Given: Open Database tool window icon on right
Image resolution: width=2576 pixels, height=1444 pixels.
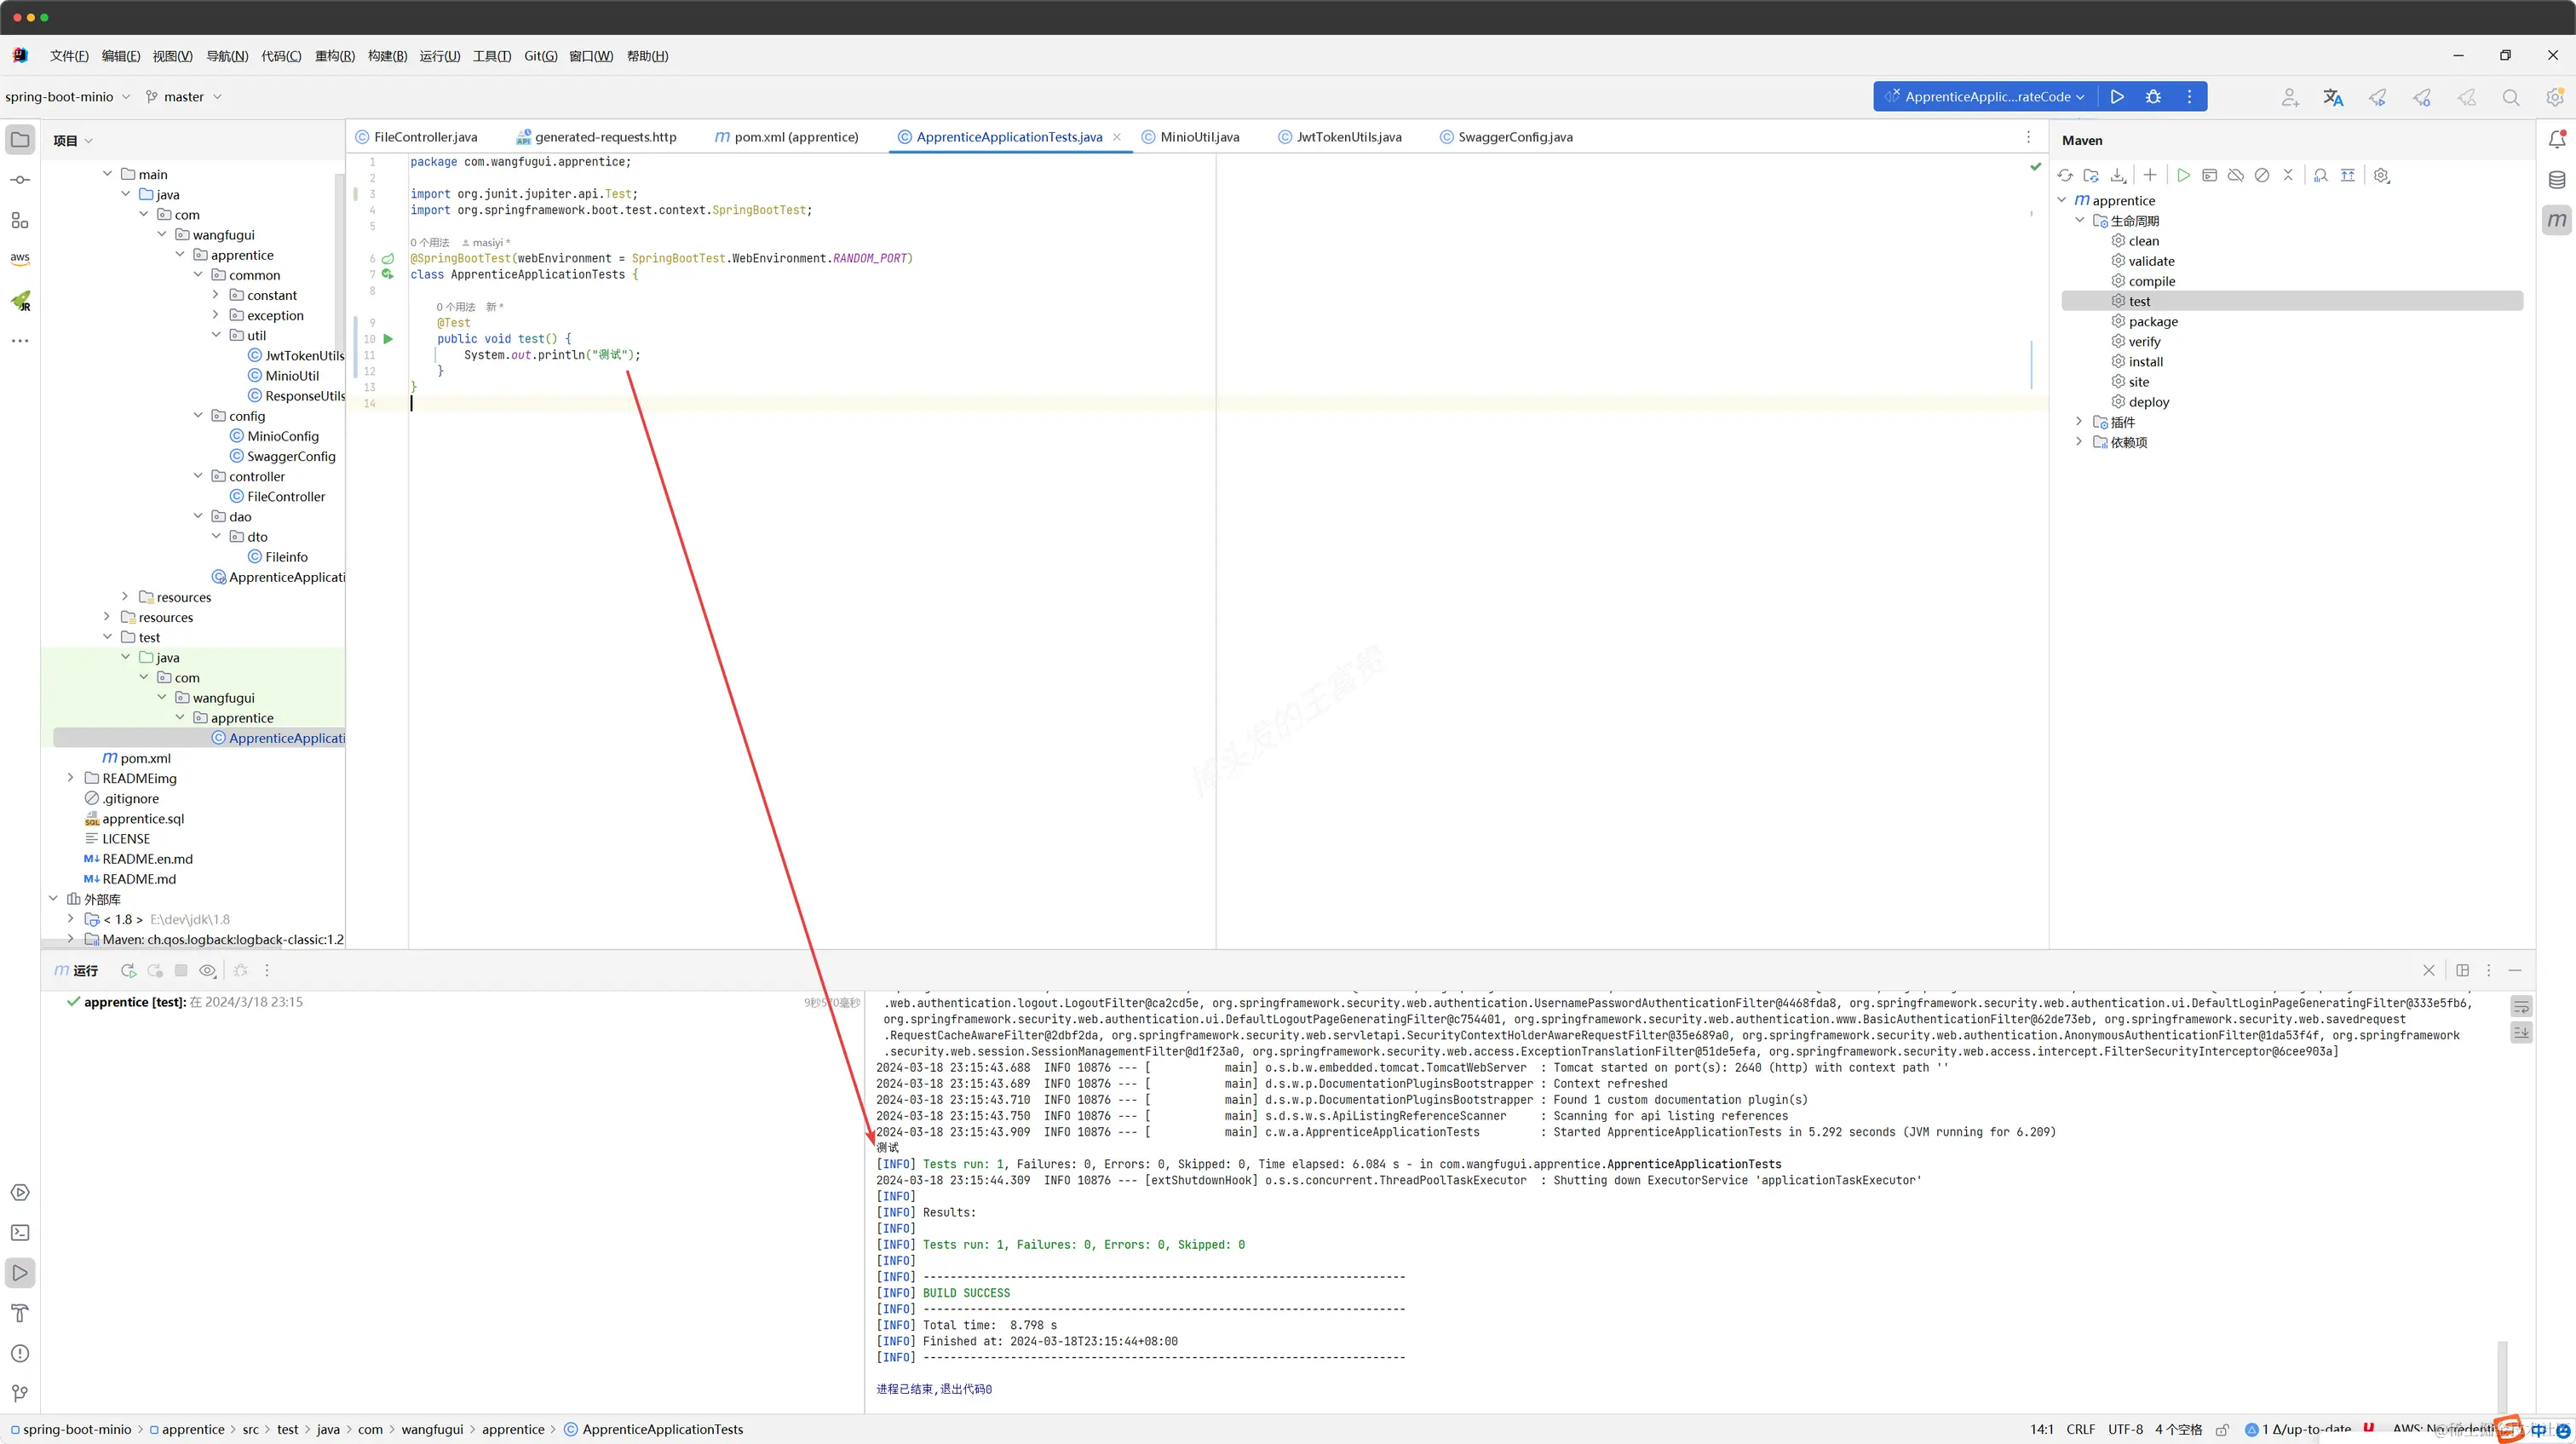Looking at the screenshot, I should click(x=2556, y=180).
